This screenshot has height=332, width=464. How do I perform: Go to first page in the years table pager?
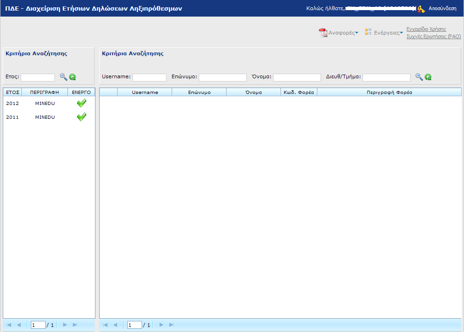click(x=9, y=325)
